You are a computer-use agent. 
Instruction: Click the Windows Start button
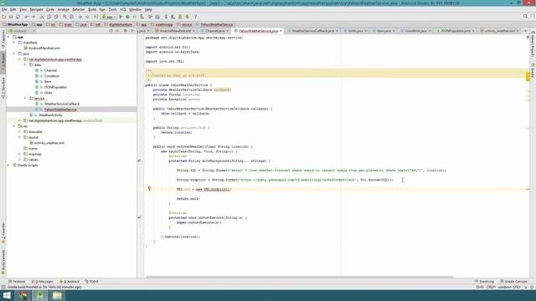[7, 295]
